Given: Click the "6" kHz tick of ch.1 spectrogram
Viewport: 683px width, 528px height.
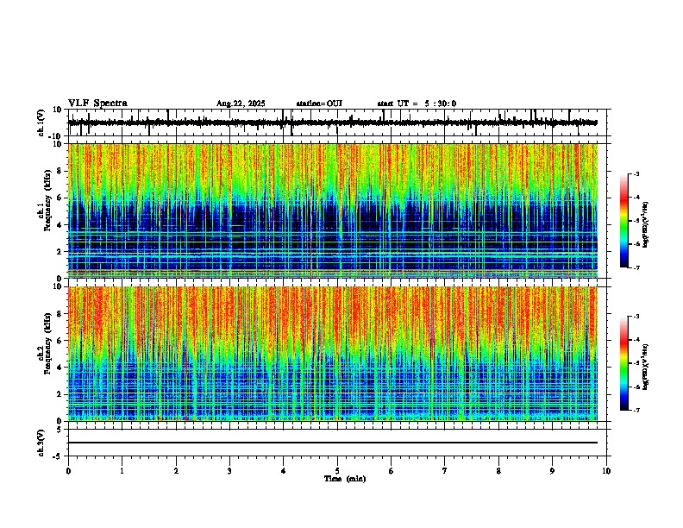Looking at the screenshot, I should click(x=60, y=198).
